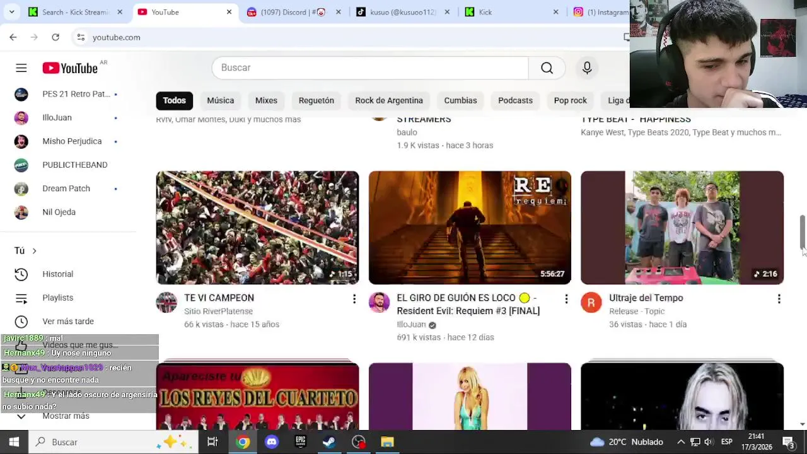Open EL GIRO DE GUIÓN ES LOCO title
Viewport: 807px width, 454px height.
[468, 304]
